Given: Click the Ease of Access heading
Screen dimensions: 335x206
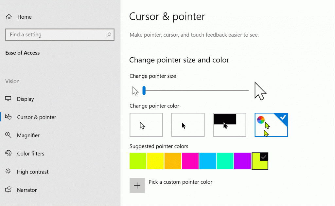Looking at the screenshot, I should [23, 53].
